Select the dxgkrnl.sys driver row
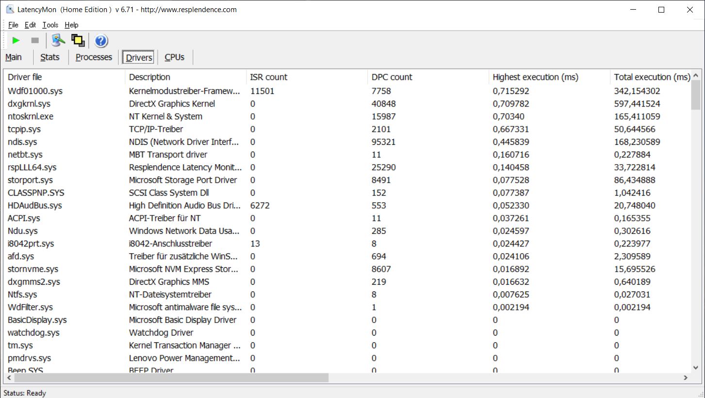 point(29,104)
